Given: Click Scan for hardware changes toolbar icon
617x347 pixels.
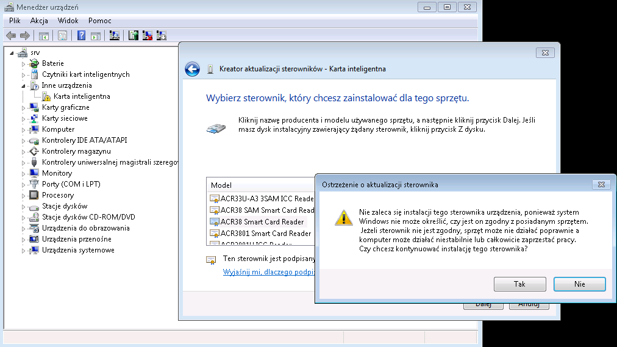Looking at the screenshot, I should pyautogui.click(x=115, y=36).
